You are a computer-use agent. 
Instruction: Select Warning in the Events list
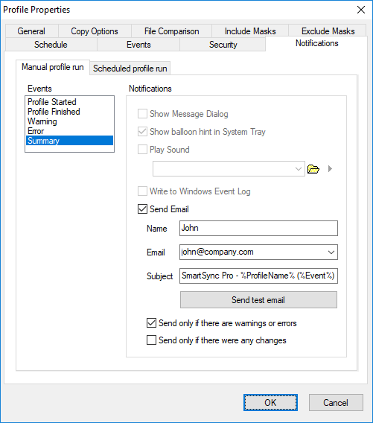(x=69, y=121)
